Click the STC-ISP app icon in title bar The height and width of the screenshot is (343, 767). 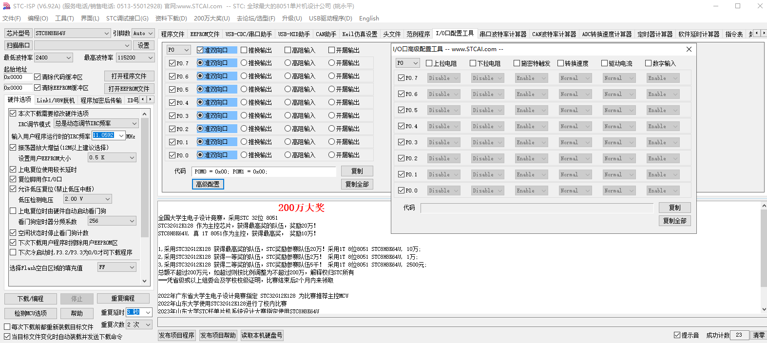tap(6, 6)
